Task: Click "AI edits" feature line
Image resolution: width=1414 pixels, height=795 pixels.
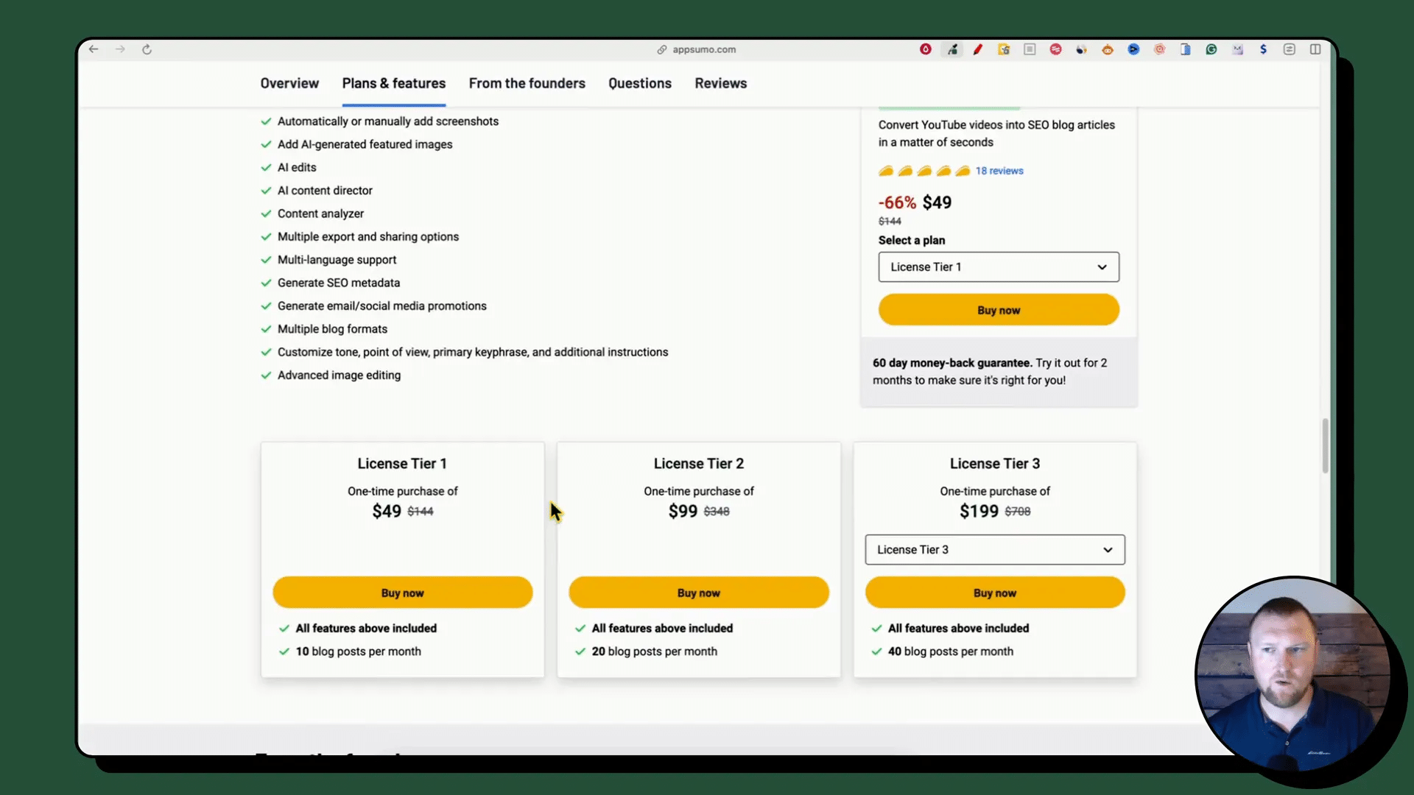Action: click(297, 168)
